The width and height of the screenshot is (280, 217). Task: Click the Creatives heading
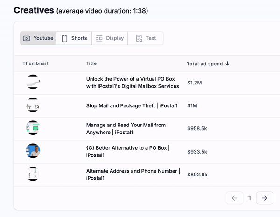point(34,10)
